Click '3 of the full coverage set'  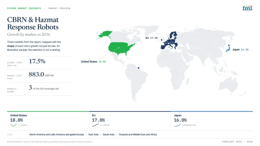point(44,88)
